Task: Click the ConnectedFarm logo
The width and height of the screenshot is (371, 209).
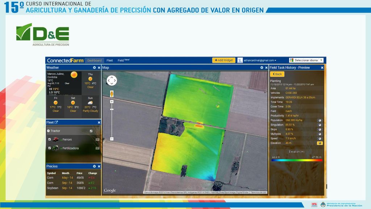Action: coord(65,61)
